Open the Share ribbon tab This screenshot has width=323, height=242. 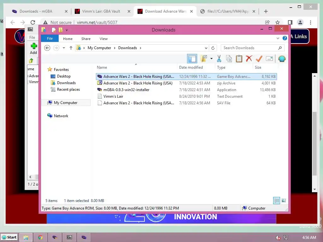(86, 39)
